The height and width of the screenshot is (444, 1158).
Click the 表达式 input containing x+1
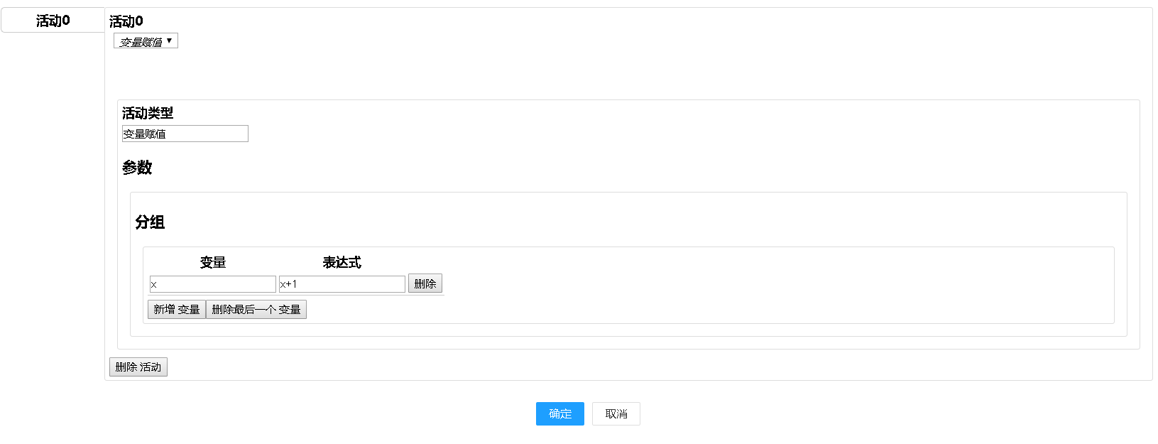click(x=342, y=284)
